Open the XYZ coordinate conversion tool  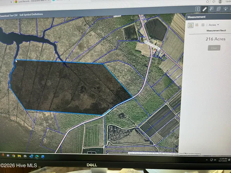coord(219,9)
